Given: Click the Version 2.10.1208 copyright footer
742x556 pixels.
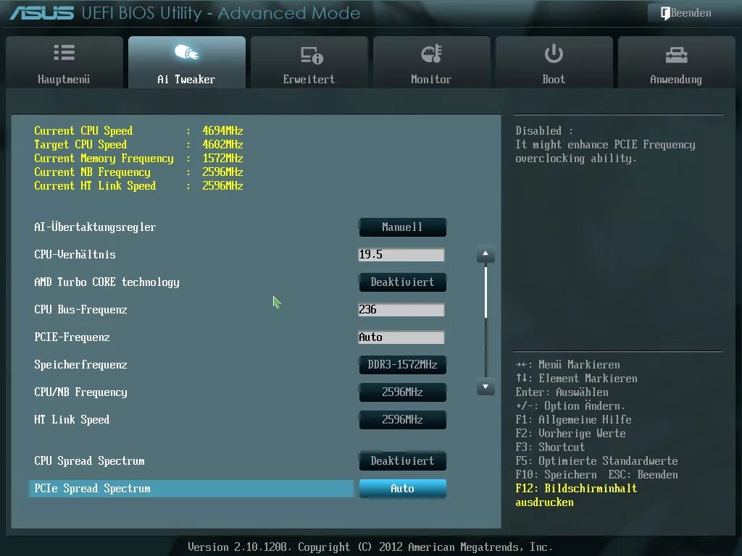Looking at the screenshot, I should tap(370, 547).
